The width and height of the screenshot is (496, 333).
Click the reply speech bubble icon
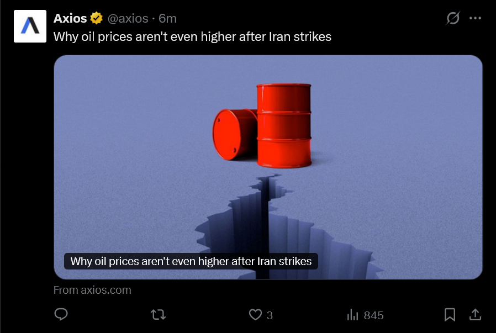(61, 314)
